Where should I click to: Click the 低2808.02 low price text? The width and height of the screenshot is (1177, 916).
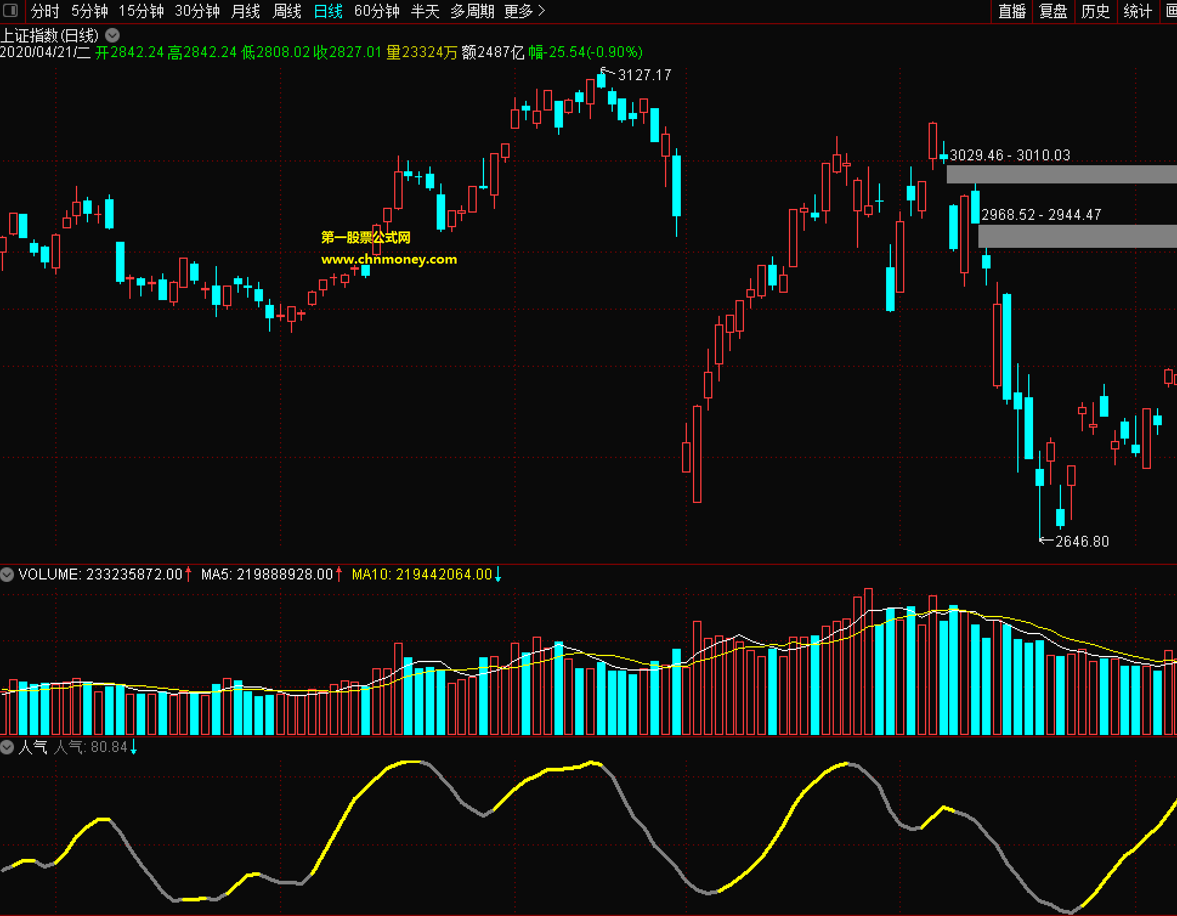[x=276, y=52]
